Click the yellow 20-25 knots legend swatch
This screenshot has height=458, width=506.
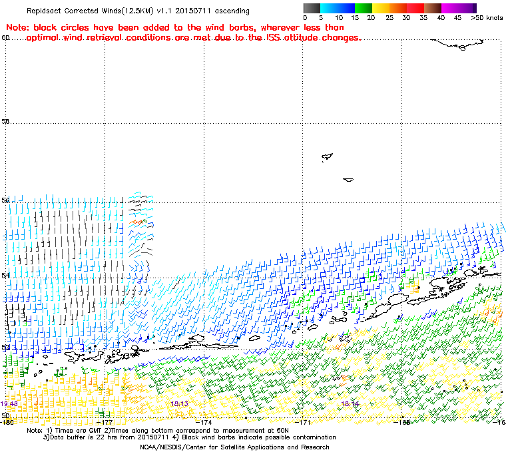point(381,8)
